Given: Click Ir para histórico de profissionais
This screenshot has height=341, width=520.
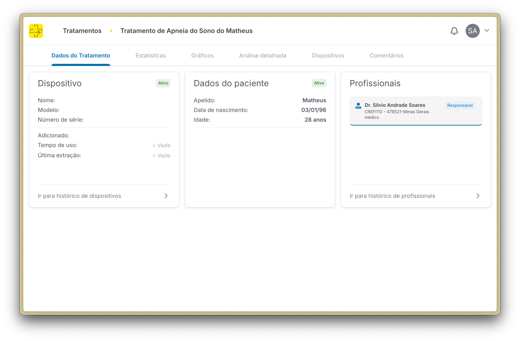Looking at the screenshot, I should pyautogui.click(x=392, y=196).
